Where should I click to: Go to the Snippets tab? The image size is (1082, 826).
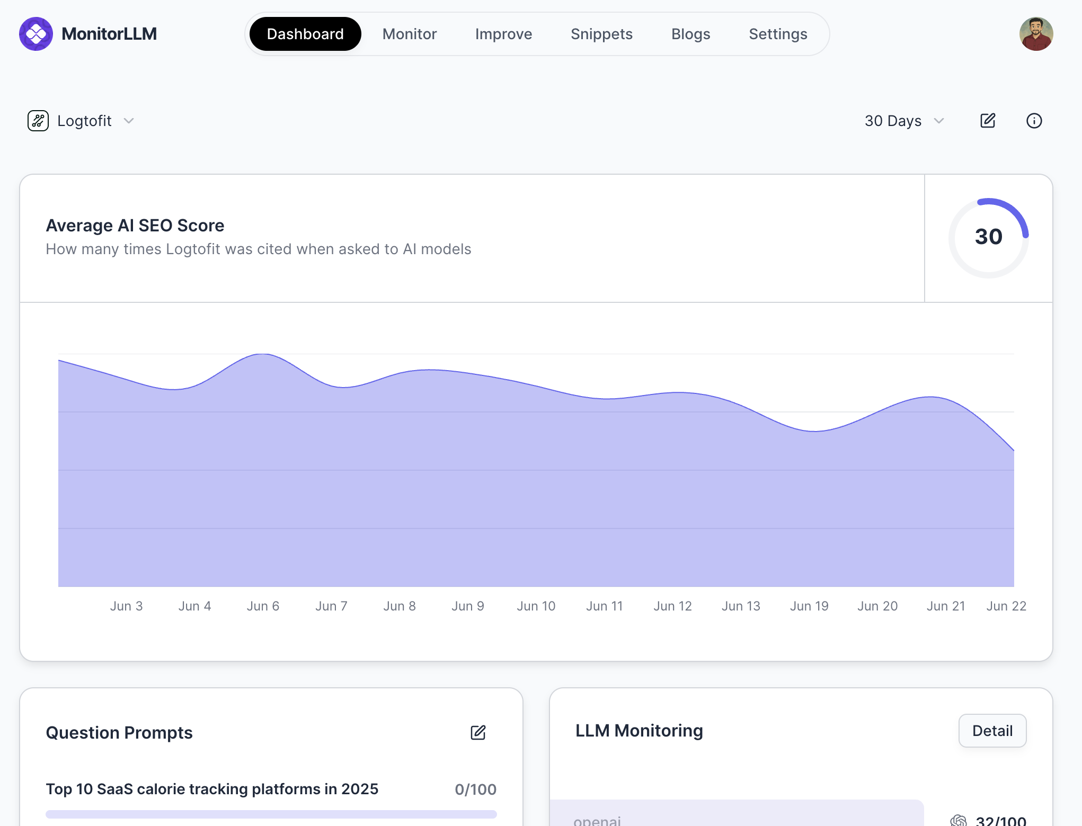coord(601,34)
